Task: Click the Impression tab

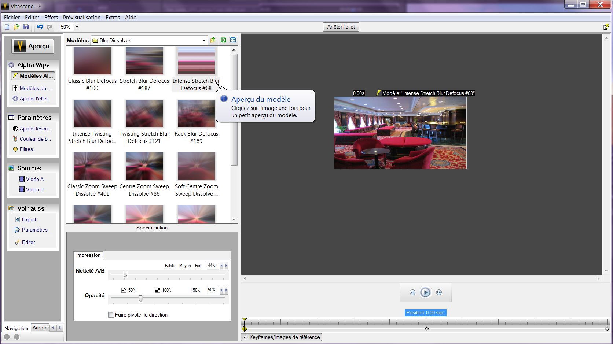Action: (88, 255)
